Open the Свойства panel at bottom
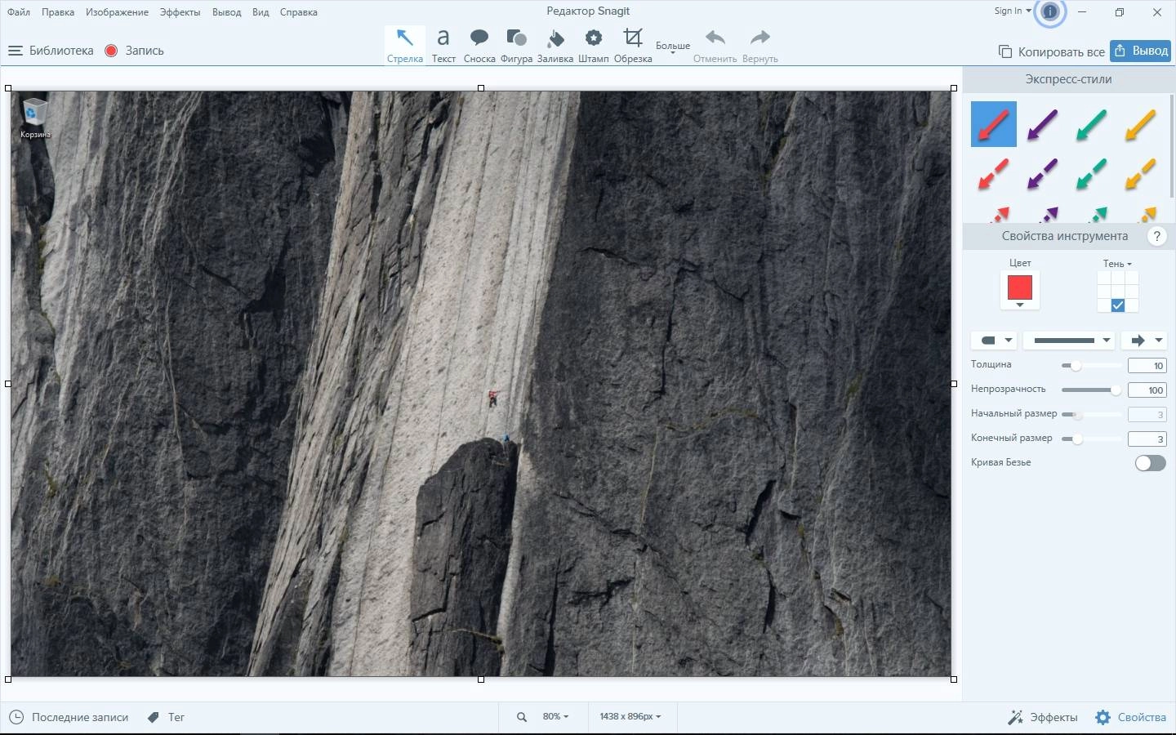Image resolution: width=1176 pixels, height=735 pixels. click(x=1130, y=717)
